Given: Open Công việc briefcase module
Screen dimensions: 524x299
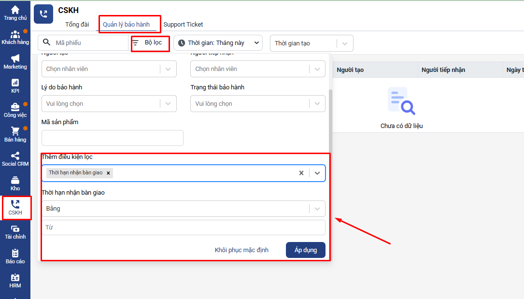Looking at the screenshot, I should tap(15, 110).
